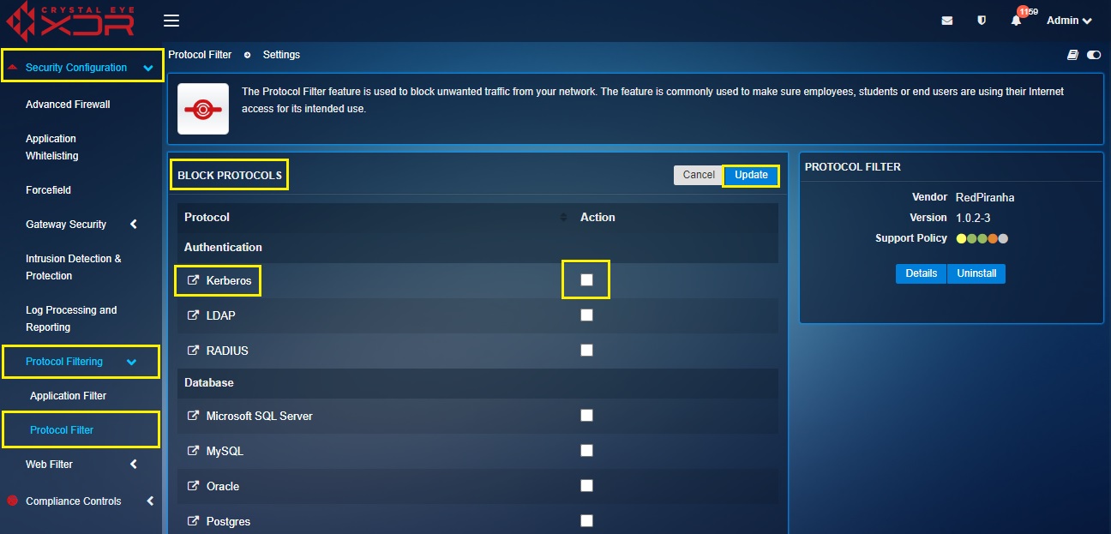Tick the MySQL block checkbox
Image resolution: width=1111 pixels, height=534 pixels.
(586, 450)
